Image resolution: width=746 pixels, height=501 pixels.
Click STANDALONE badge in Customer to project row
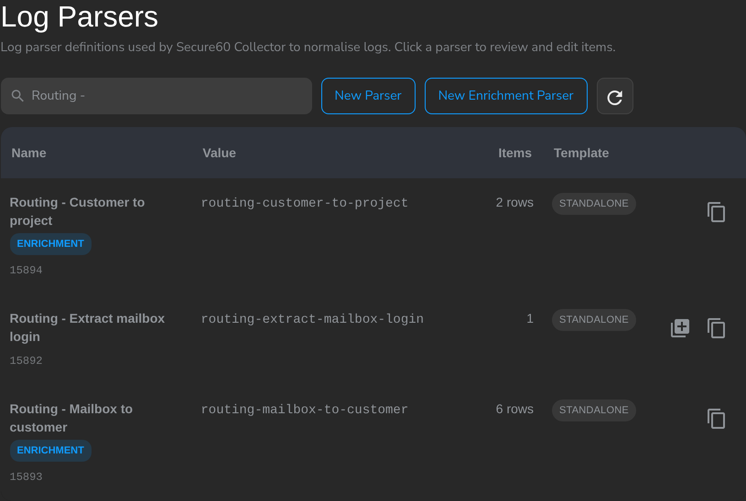(x=594, y=203)
